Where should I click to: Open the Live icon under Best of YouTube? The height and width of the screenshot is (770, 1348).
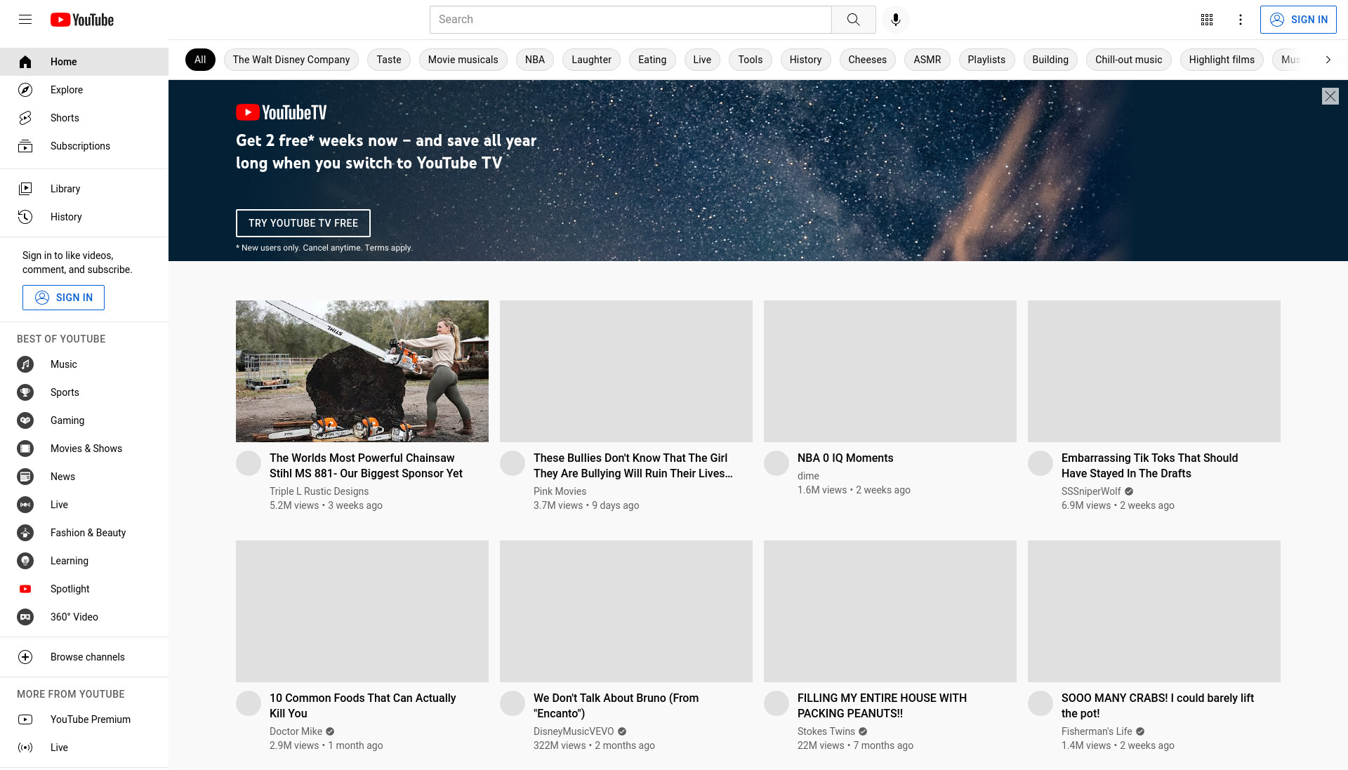coord(25,505)
